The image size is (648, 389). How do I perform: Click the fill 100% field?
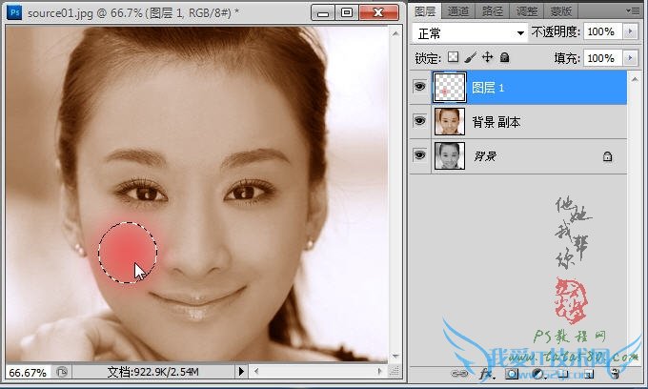coord(602,58)
